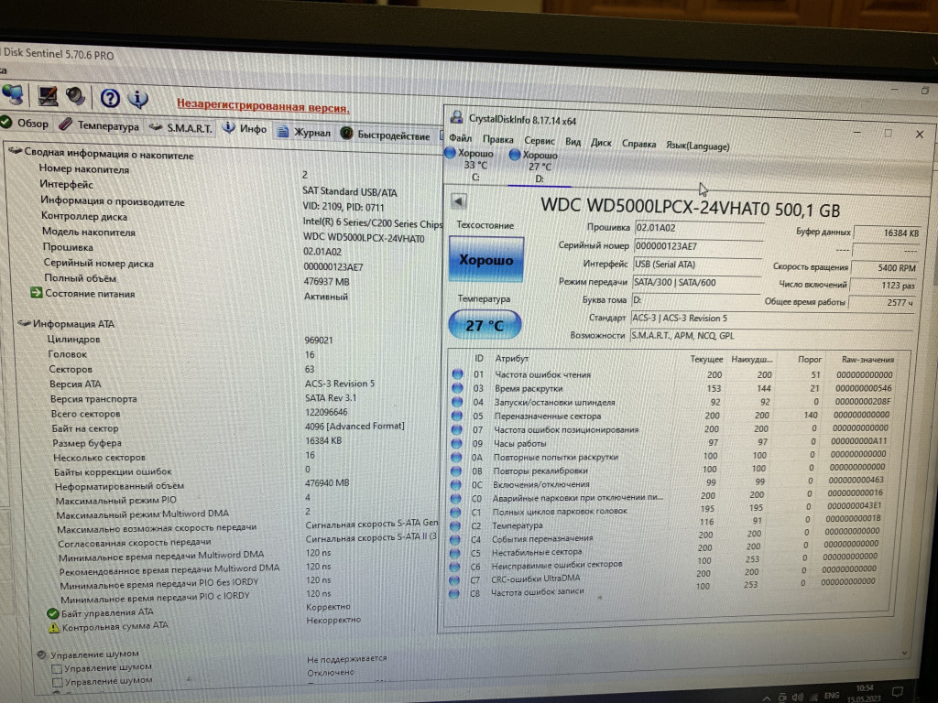Click the blue status dot for attribute 09

tap(456, 443)
